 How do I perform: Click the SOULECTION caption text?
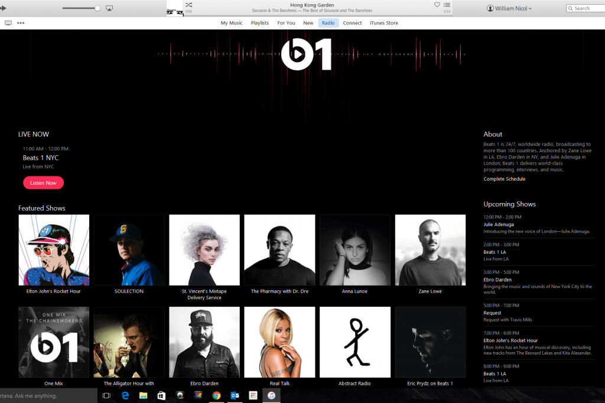(x=129, y=291)
